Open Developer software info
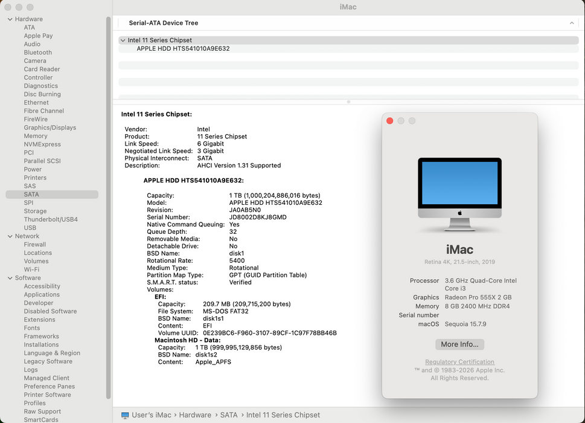 39,303
